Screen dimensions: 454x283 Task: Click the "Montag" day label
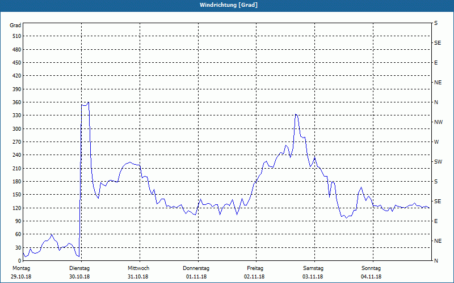pos(22,268)
